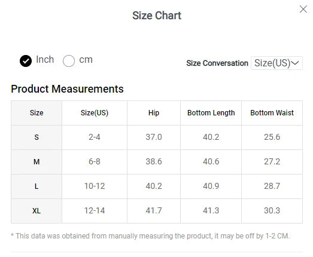Click the Bottom Length column header
The height and width of the screenshot is (257, 313).
point(211,113)
